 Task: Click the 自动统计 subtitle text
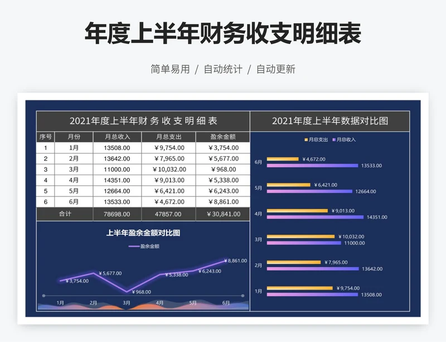223,69
